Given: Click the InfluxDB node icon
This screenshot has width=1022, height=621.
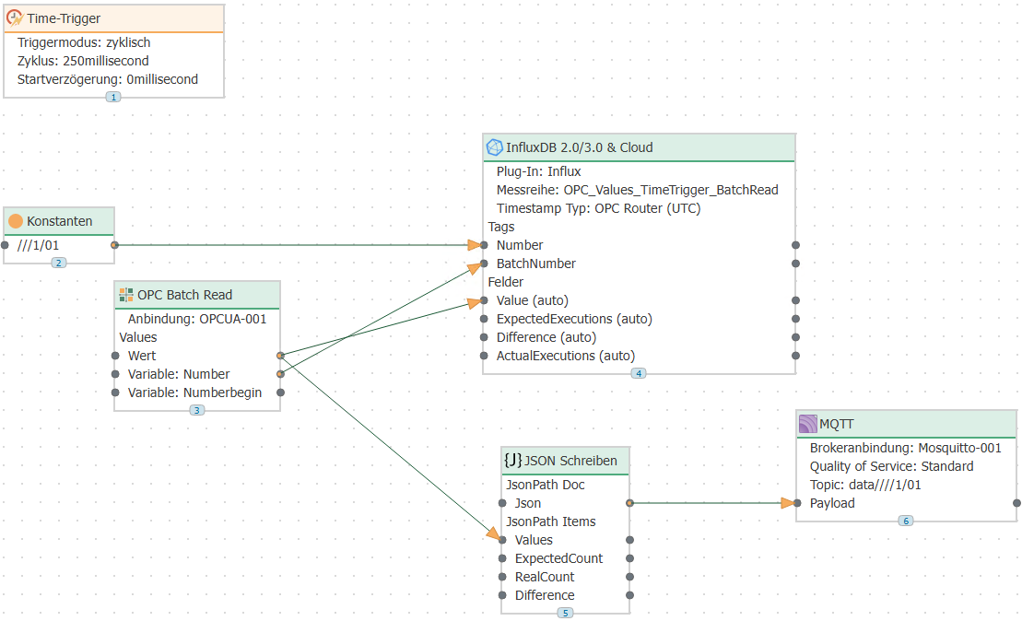Looking at the screenshot, I should tap(495, 147).
